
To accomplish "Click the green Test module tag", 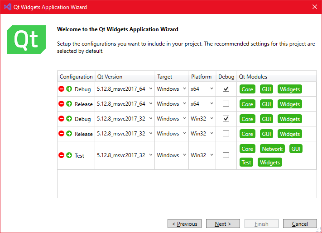I will point(246,163).
